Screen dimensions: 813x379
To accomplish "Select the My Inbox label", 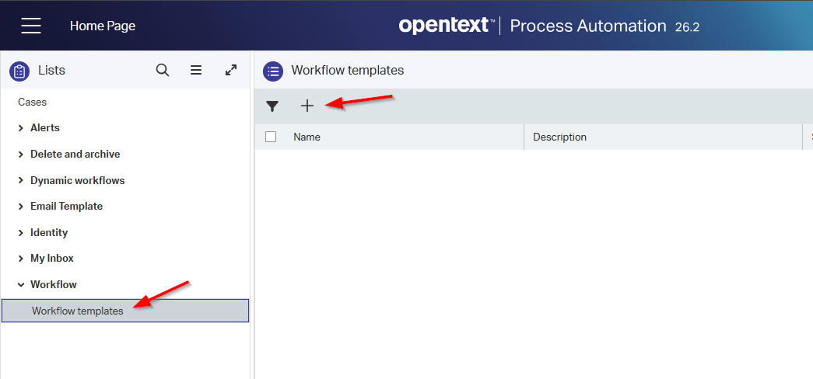I will (x=52, y=259).
